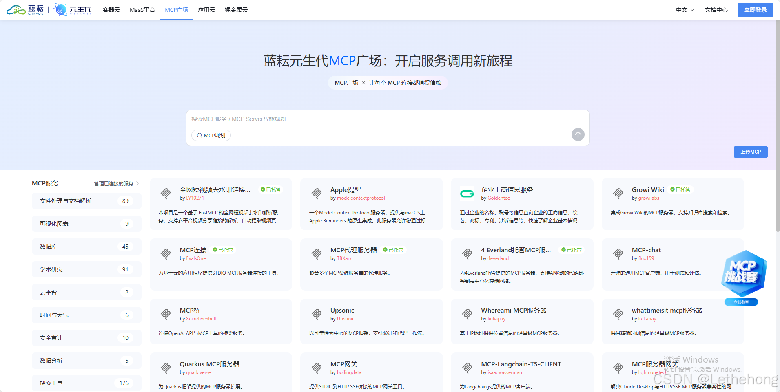Image resolution: width=780 pixels, height=392 pixels.
Task: Select category 数据库
Action: (x=86, y=247)
